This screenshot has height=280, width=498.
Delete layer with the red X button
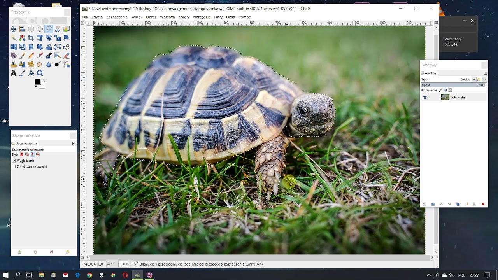point(483,204)
